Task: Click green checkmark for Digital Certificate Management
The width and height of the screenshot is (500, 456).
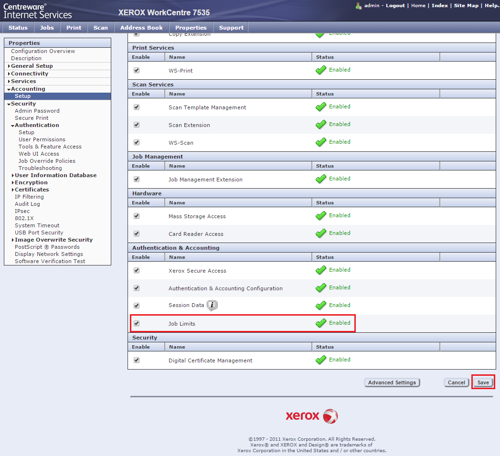Action: pyautogui.click(x=320, y=360)
